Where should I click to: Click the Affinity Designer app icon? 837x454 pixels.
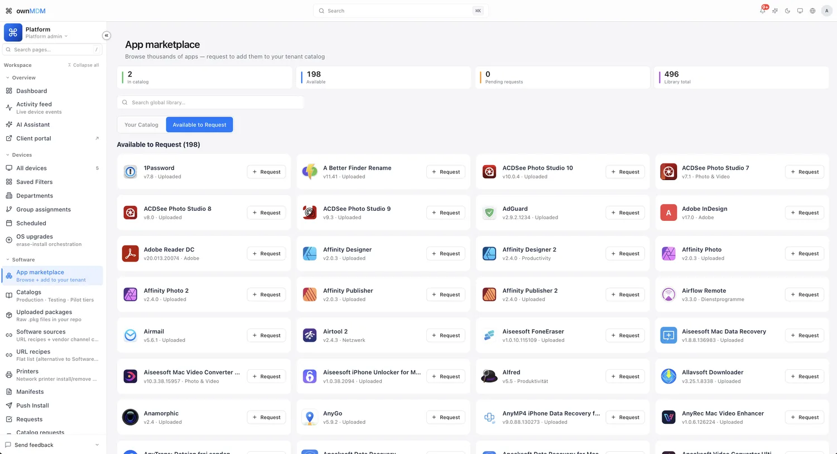point(310,253)
